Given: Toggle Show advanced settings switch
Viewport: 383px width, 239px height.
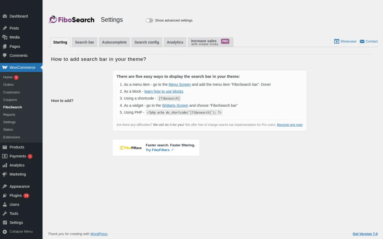Looking at the screenshot, I should click(149, 20).
